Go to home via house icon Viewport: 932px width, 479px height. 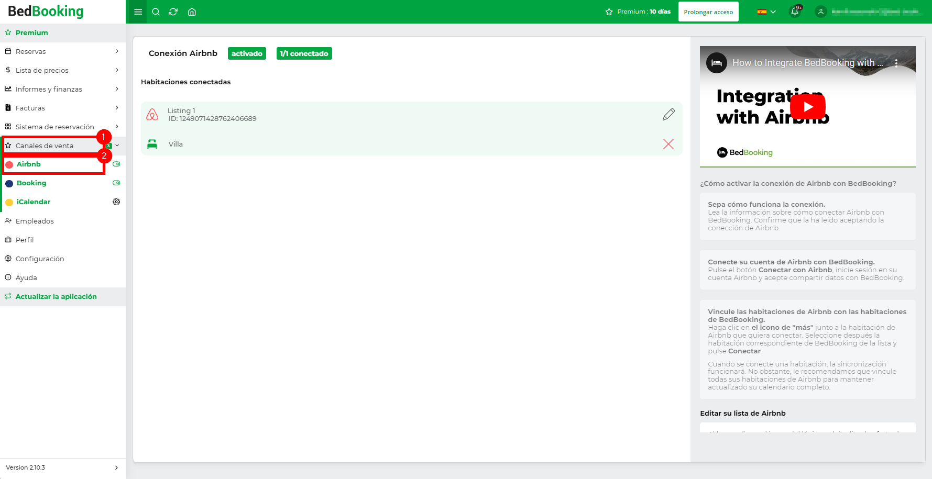[x=192, y=12]
